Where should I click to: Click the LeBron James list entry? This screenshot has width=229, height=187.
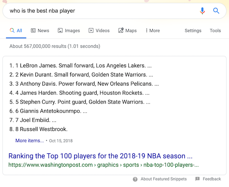point(80,66)
